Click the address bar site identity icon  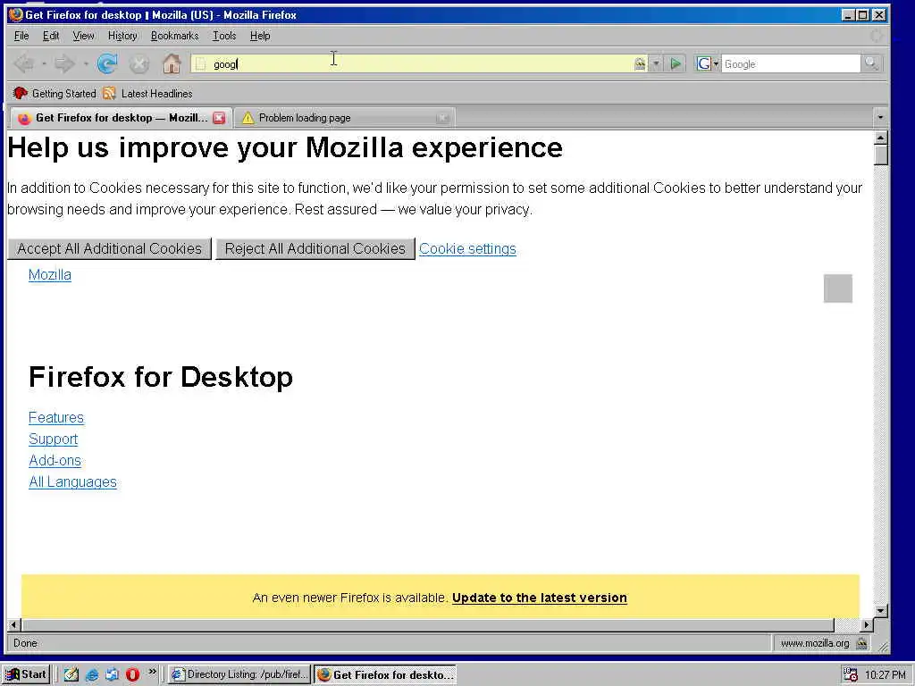(640, 64)
